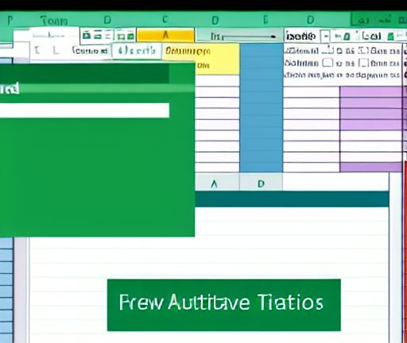Click the top-right green ribbon corner icons
The image size is (407, 343).
pyautogui.click(x=378, y=20)
